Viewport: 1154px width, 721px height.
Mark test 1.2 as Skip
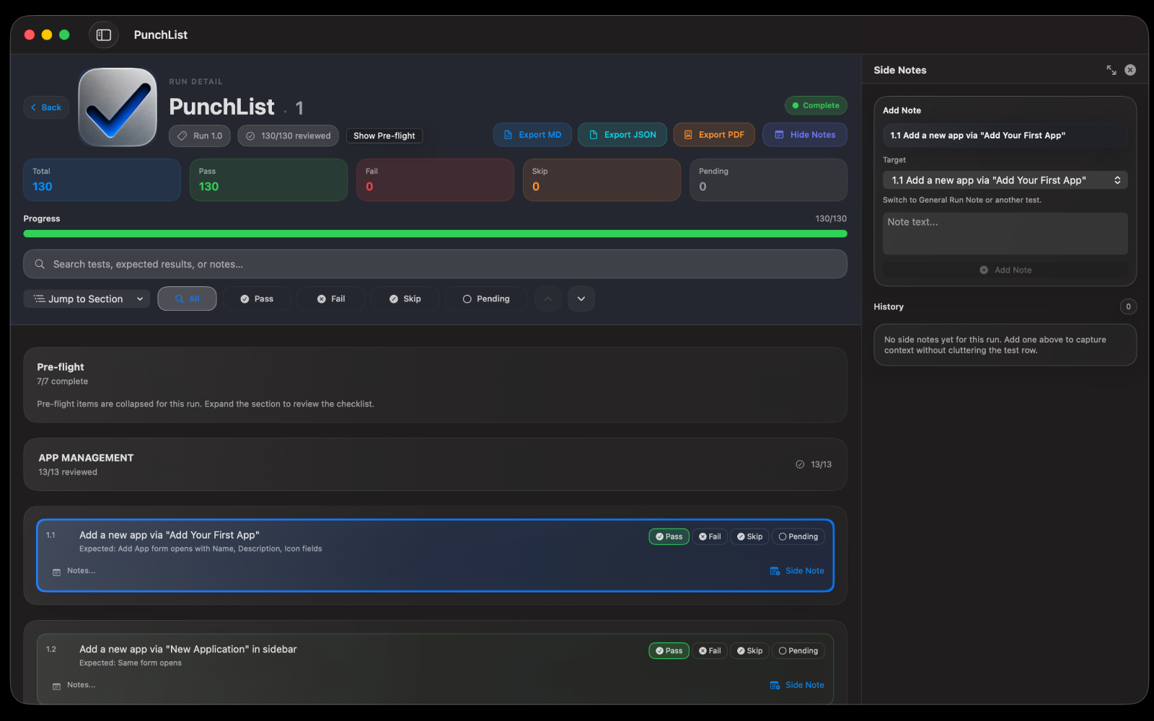[749, 650]
